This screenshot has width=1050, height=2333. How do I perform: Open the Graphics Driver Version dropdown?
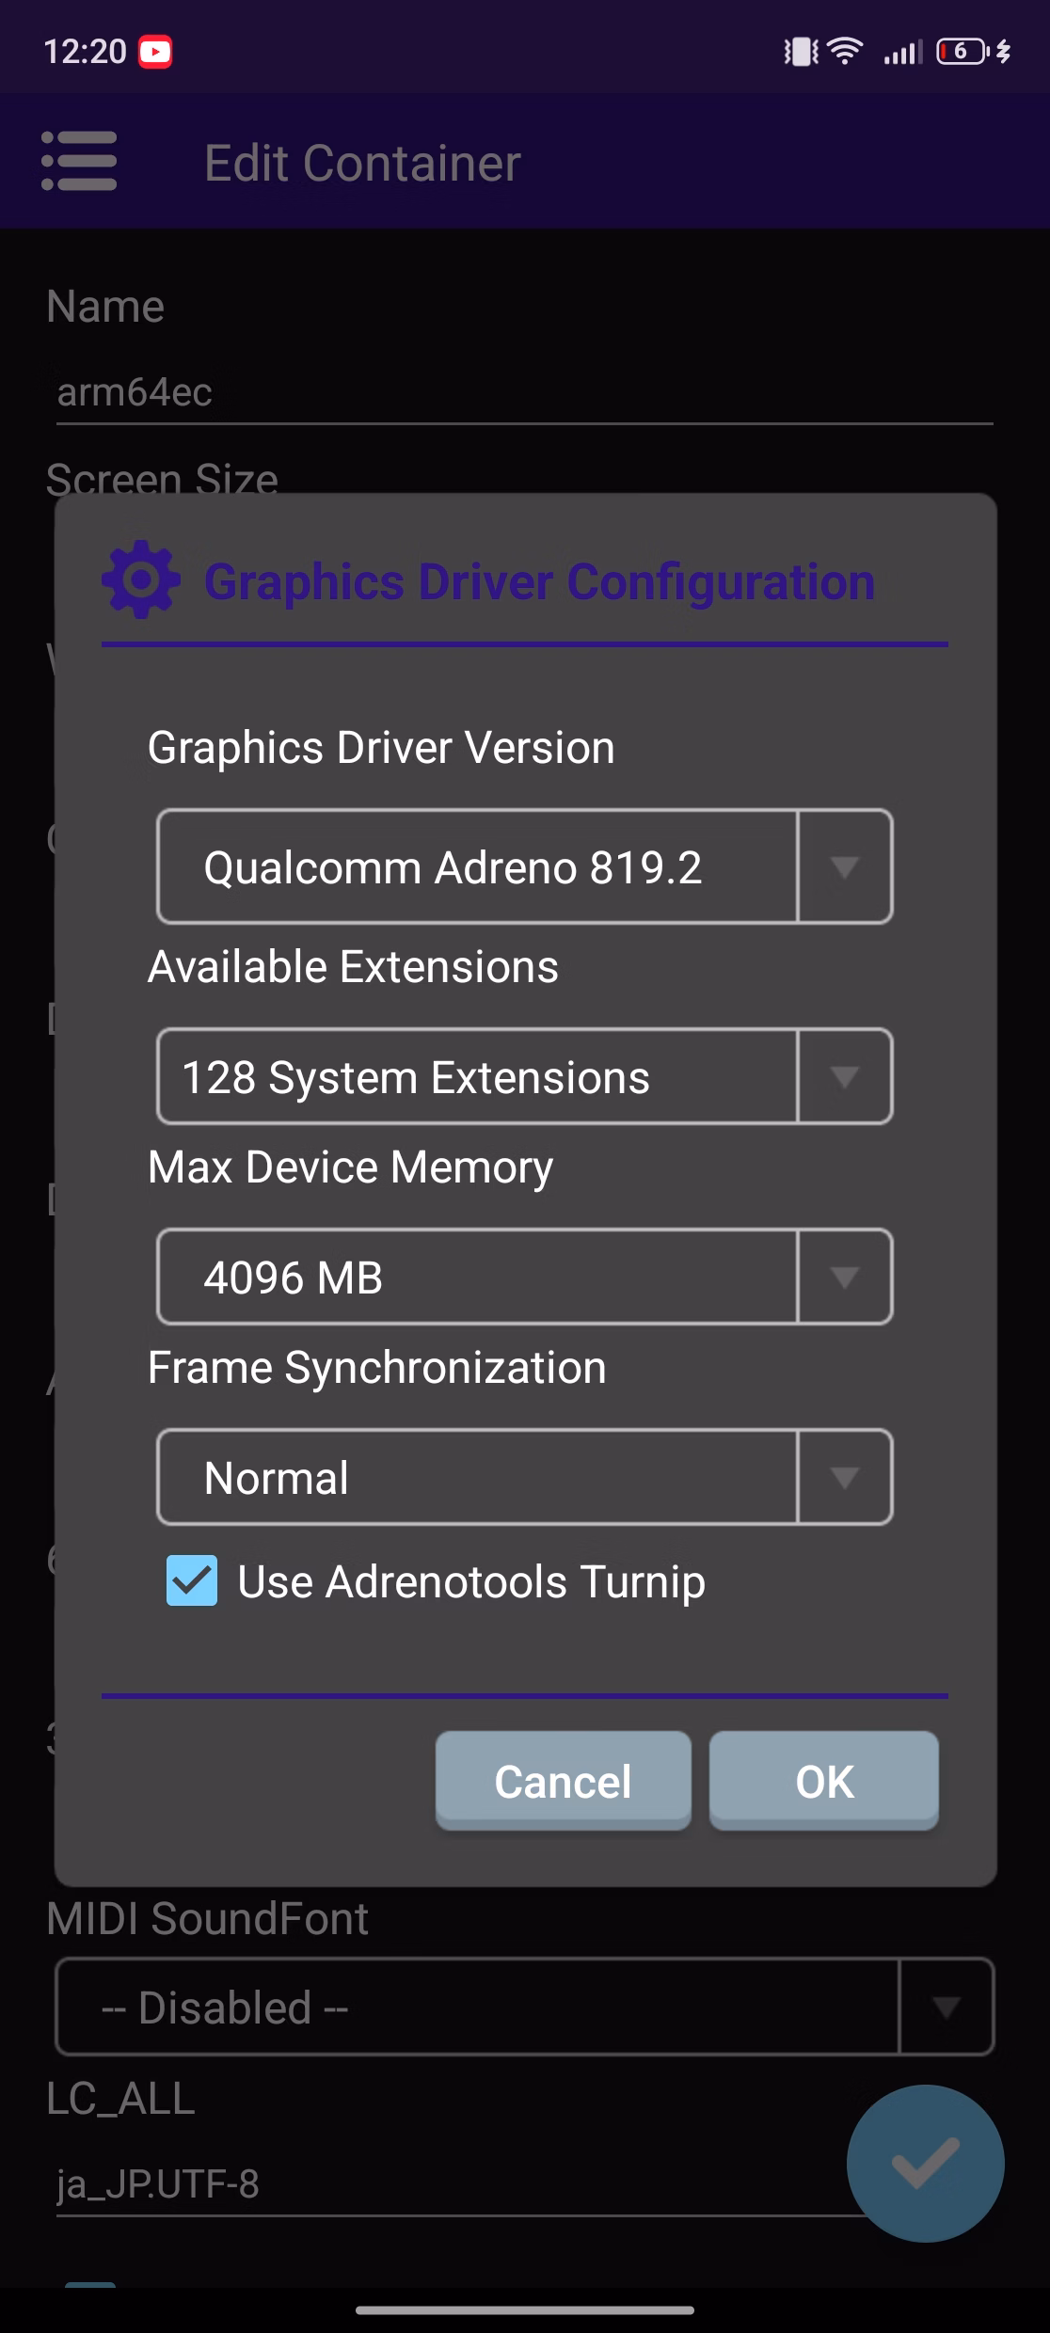click(x=524, y=866)
